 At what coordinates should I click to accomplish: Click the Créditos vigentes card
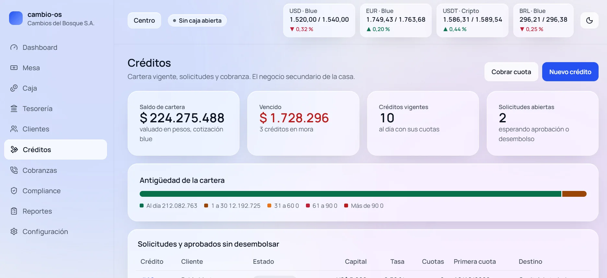(423, 123)
